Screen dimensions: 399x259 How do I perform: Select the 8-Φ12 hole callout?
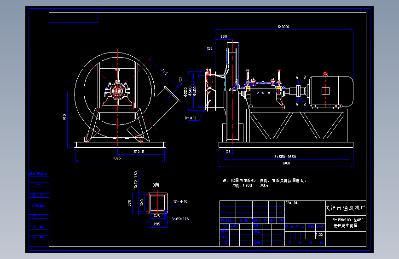(191, 118)
